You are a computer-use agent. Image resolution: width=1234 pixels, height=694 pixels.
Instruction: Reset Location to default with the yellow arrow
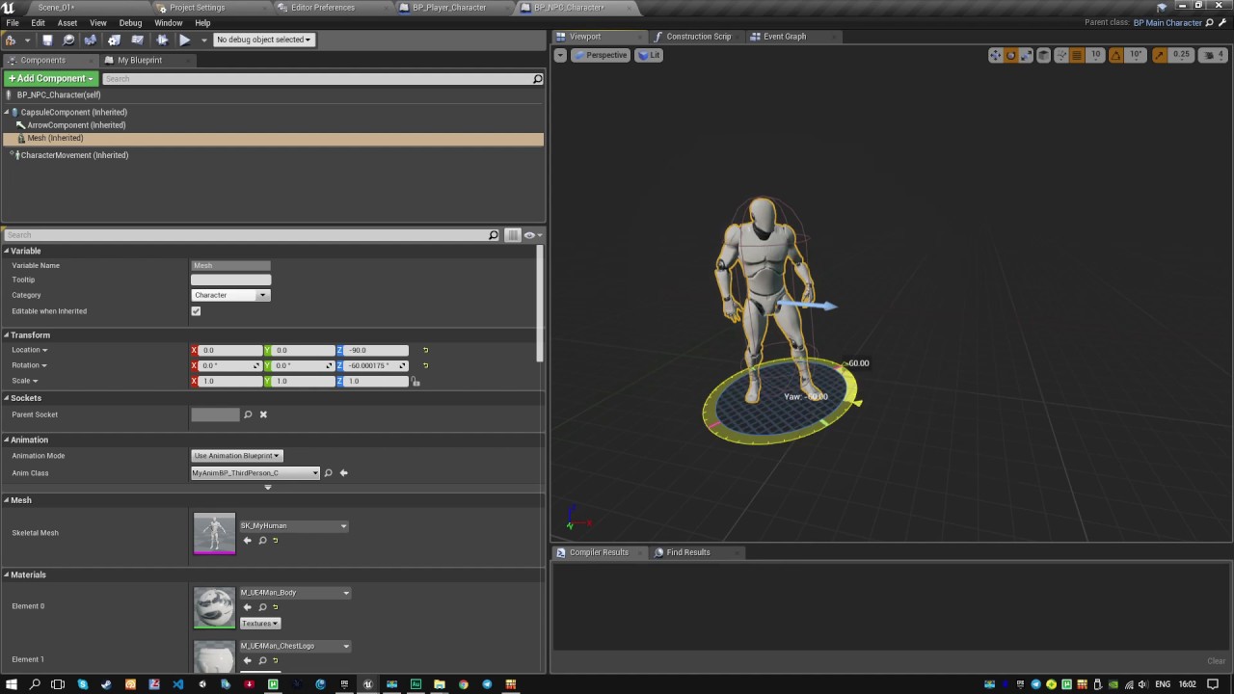tap(425, 351)
